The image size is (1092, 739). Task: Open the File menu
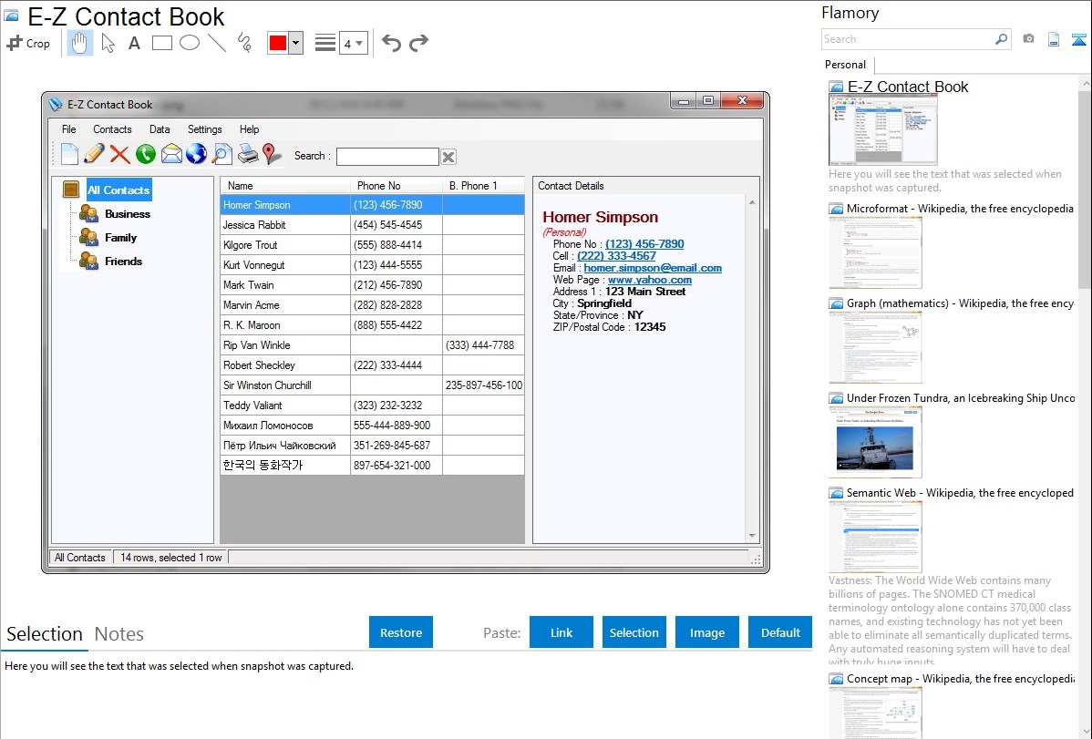pyautogui.click(x=69, y=129)
